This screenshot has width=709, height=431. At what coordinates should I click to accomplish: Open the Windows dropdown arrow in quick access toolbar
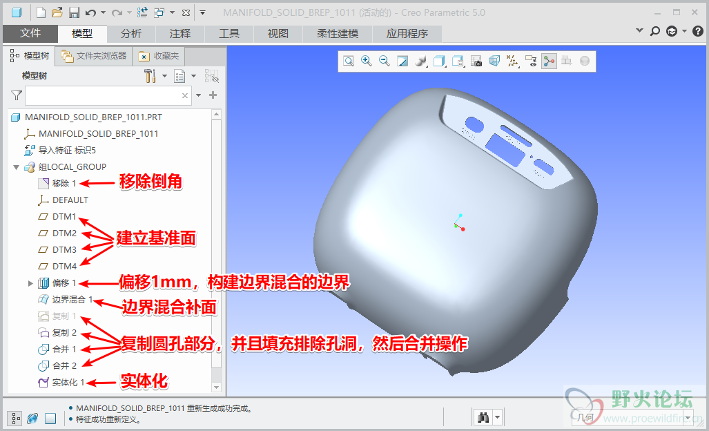pos(172,12)
